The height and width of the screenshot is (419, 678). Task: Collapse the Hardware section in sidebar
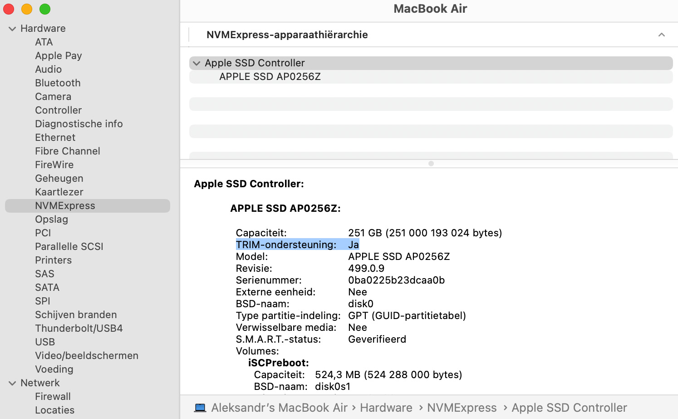coord(12,29)
